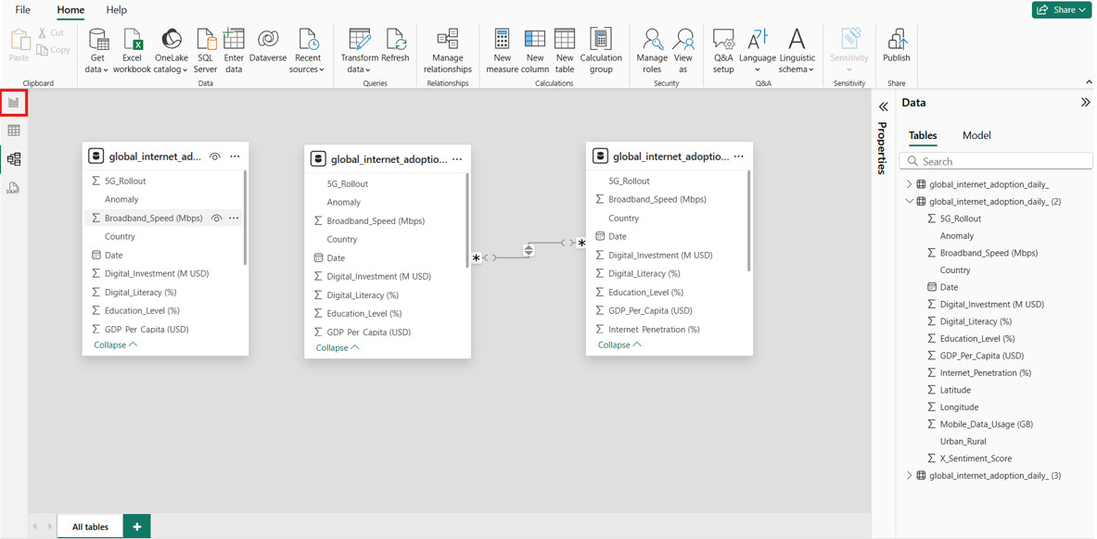Screen dimensions: 1097x539
Task: Toggle visibility of the first table header eye icon
Action: coord(214,157)
